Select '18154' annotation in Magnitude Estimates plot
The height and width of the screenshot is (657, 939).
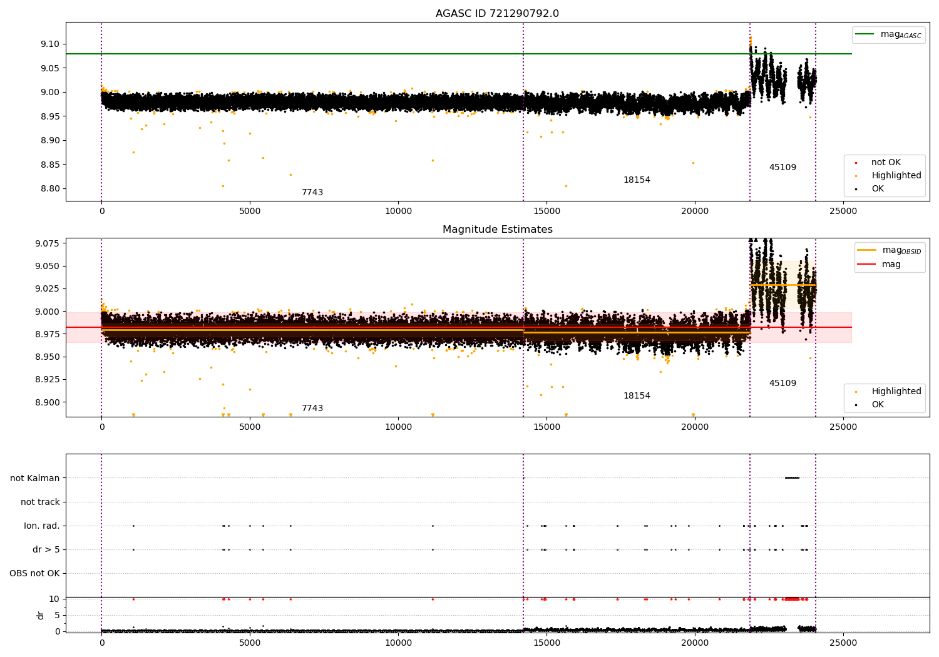click(x=637, y=396)
